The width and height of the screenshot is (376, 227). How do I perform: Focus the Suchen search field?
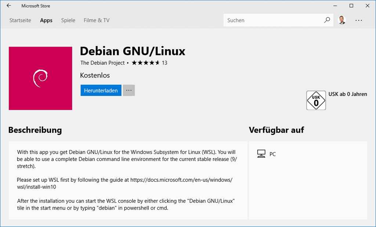point(274,20)
